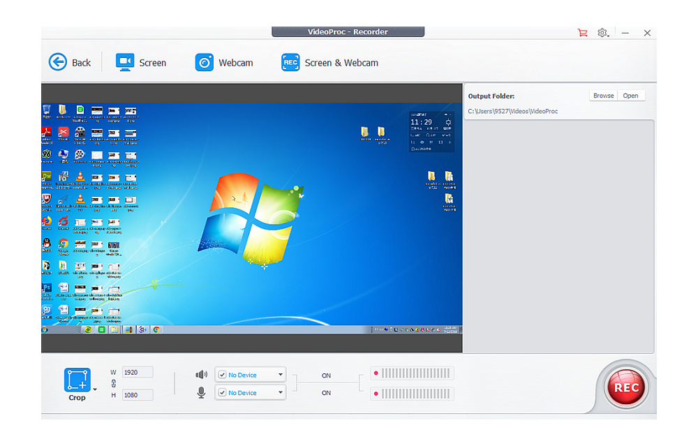Close the VideoProc Recorder window
Screen dimensions: 698x446
647,33
